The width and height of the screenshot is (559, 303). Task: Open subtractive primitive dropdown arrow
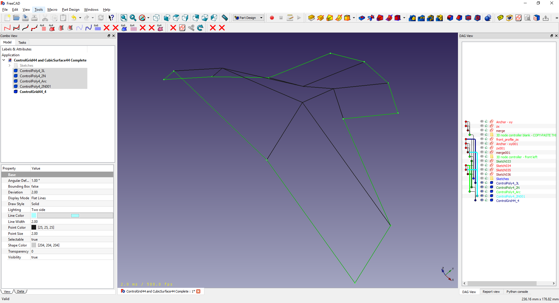pyautogui.click(x=404, y=18)
